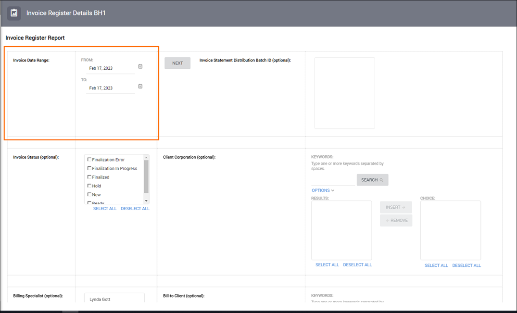This screenshot has width=517, height=313.
Task: Select the New status checkbox
Action: (89, 194)
